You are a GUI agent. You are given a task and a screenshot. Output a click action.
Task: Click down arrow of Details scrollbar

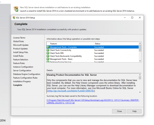point(140,92)
